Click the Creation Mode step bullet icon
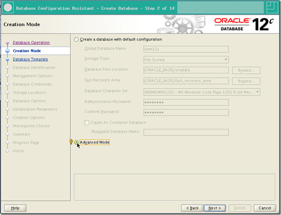The image size is (281, 215). pos(7,51)
